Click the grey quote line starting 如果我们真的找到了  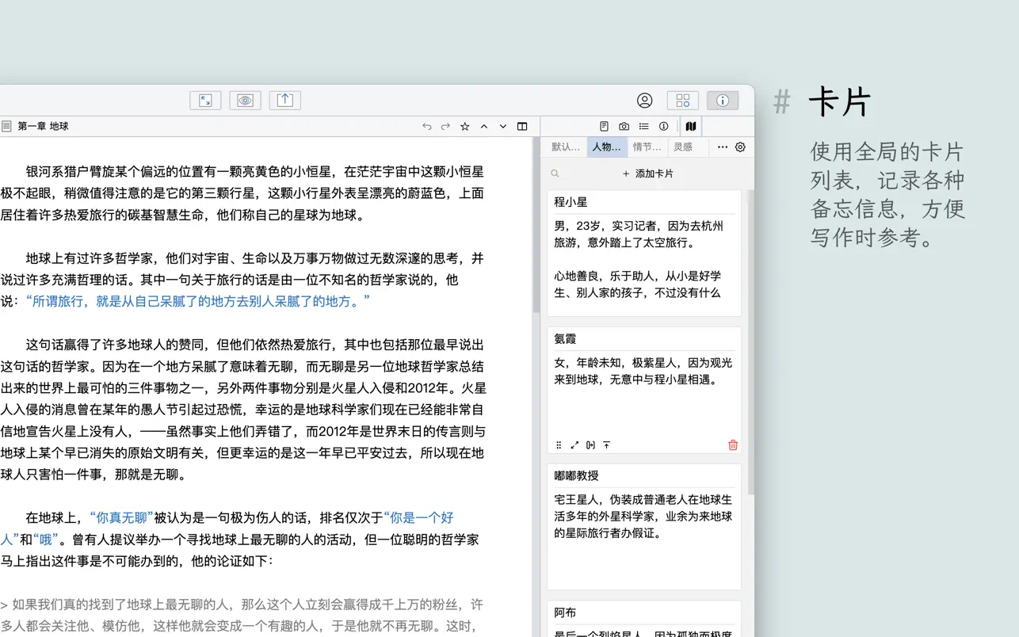coord(242,615)
